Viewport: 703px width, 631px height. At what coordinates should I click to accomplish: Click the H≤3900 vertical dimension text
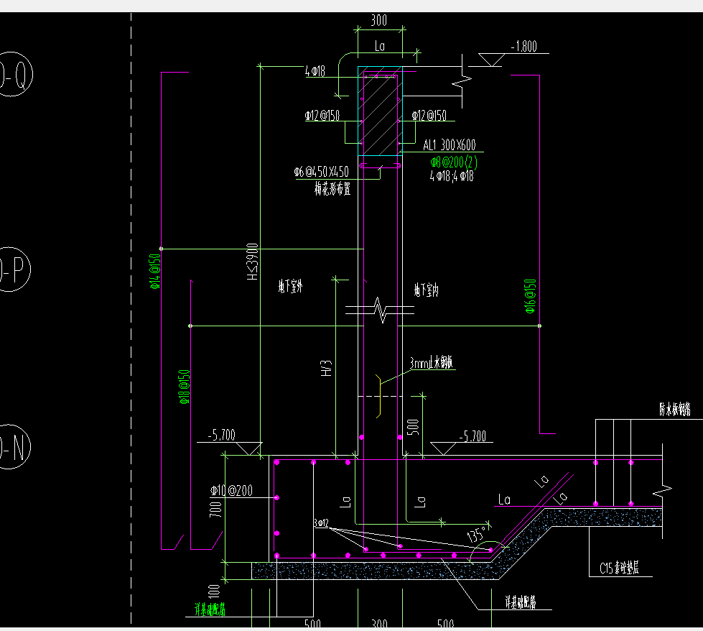(253, 262)
